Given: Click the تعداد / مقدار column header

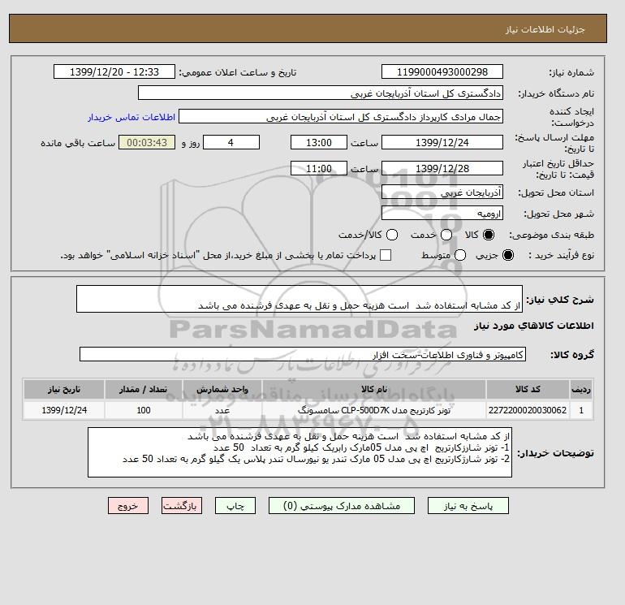Looking at the screenshot, I should [x=144, y=389].
